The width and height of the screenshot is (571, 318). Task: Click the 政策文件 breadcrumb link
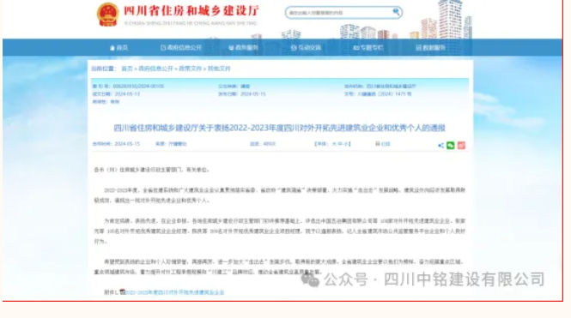[190, 69]
